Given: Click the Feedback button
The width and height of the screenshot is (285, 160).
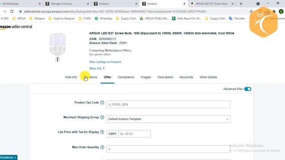Looking at the screenshot, I should click(x=7, y=157).
